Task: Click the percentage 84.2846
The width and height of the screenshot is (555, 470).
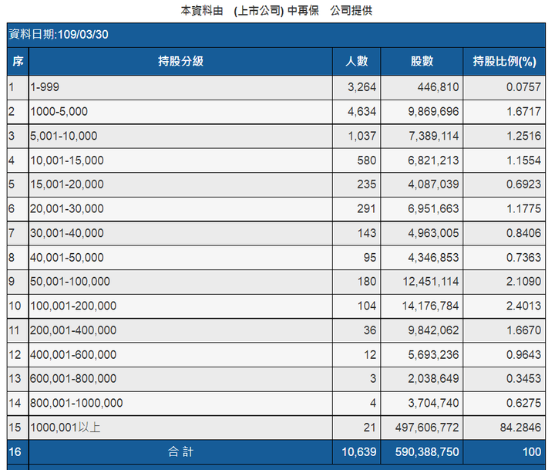Action: 520,428
